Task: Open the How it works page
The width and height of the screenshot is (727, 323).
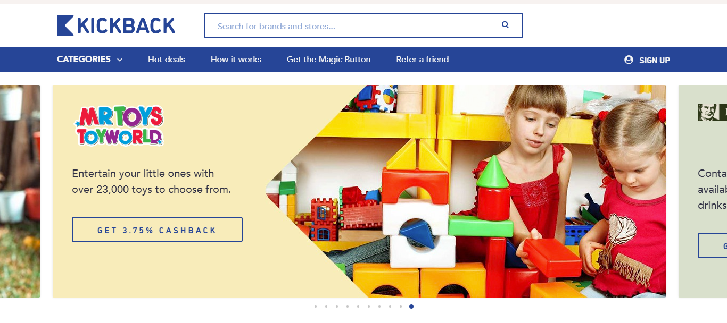Action: [x=236, y=59]
